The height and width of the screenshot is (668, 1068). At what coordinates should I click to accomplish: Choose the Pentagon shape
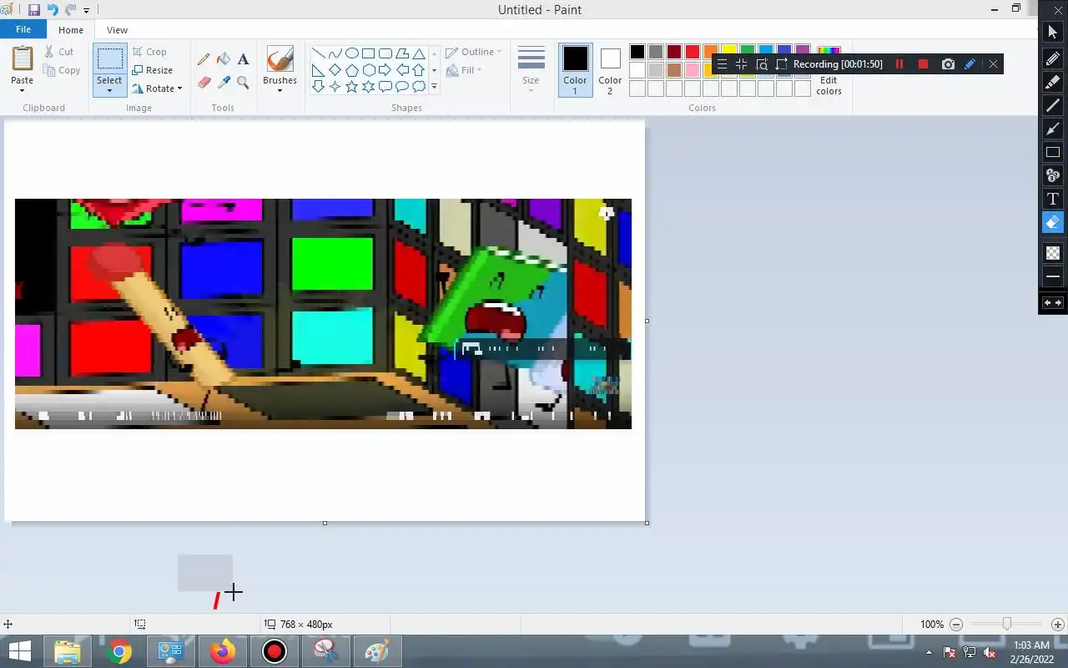(x=351, y=70)
